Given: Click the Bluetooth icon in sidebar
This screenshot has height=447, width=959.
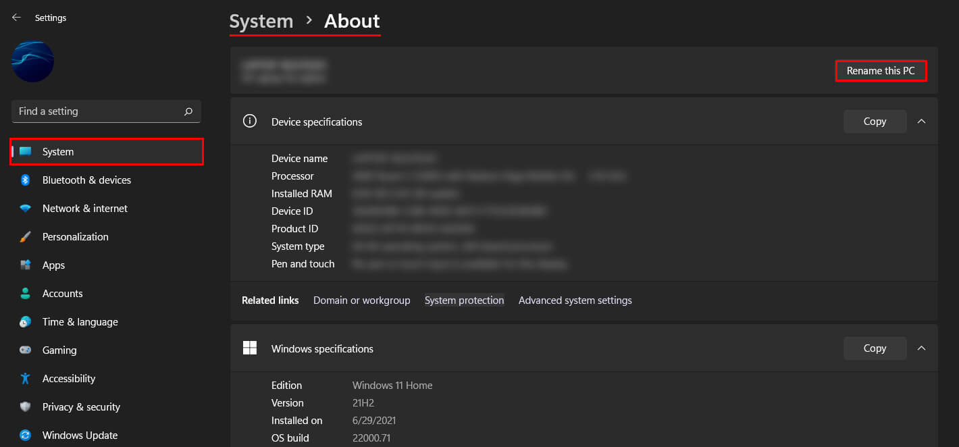Looking at the screenshot, I should pos(26,180).
